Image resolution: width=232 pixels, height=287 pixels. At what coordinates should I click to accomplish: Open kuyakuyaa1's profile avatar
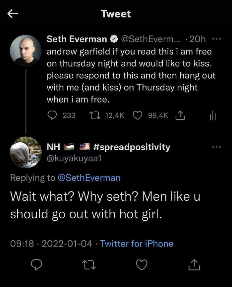point(26,152)
